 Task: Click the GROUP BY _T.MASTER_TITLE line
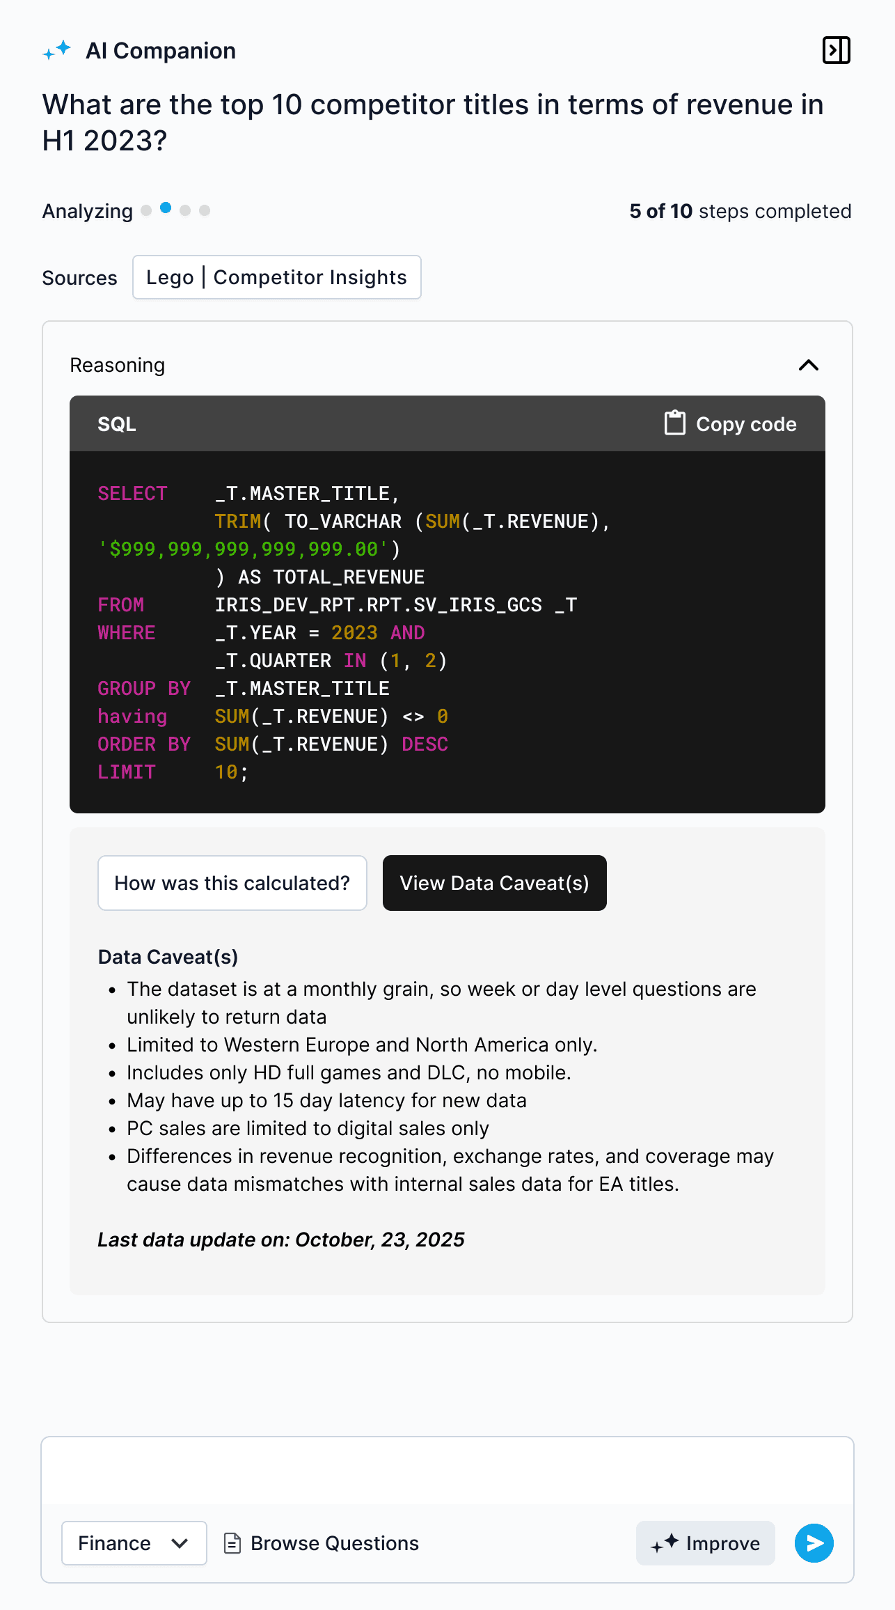(x=244, y=688)
